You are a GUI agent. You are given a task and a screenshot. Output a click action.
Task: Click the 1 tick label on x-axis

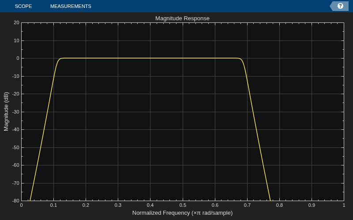344,205
